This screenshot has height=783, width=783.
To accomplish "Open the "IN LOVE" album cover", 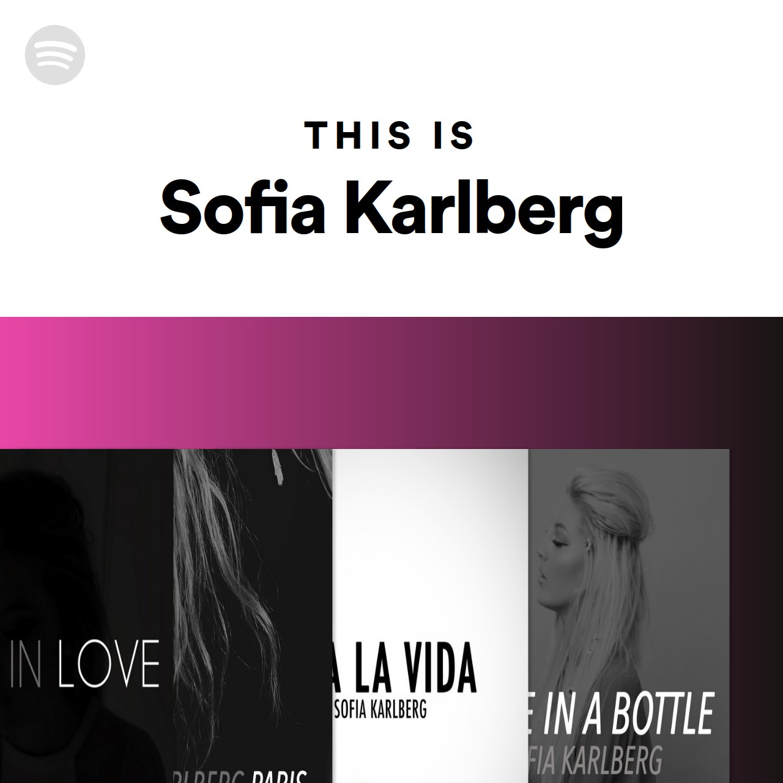I will [x=86, y=616].
